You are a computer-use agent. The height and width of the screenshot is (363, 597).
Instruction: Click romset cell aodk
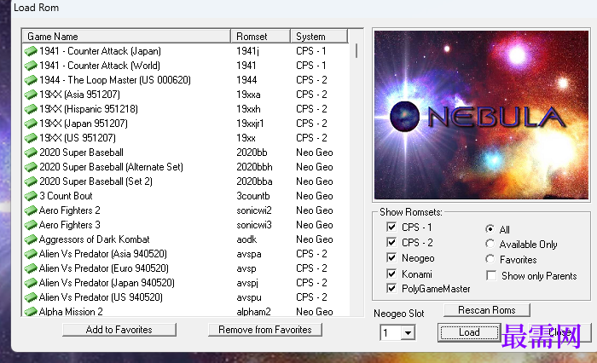[x=246, y=239]
